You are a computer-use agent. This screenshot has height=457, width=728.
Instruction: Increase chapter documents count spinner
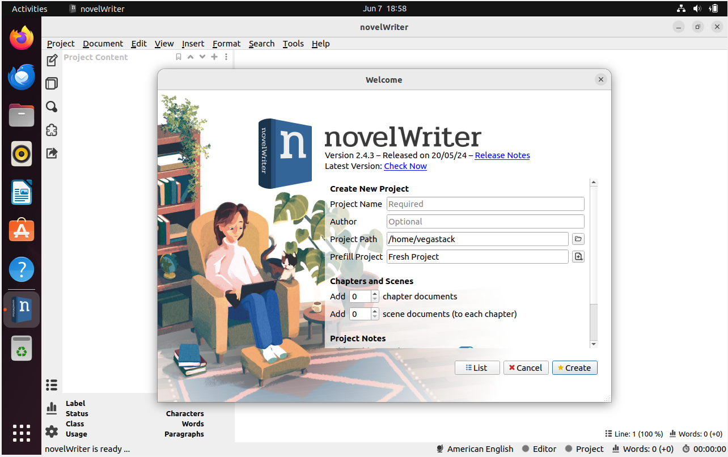tap(375, 293)
